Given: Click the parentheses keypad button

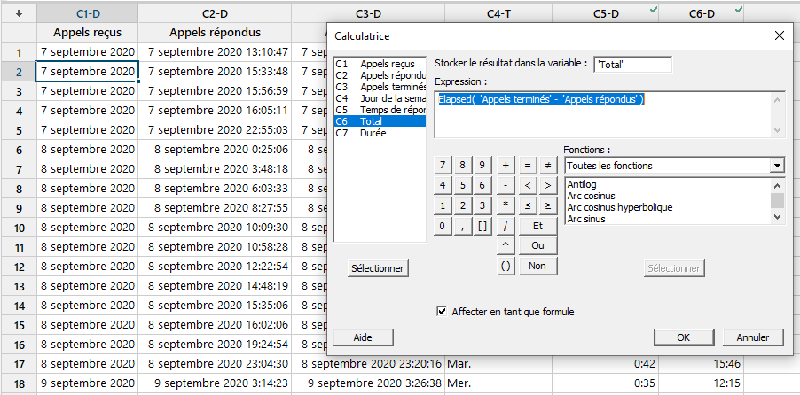Looking at the screenshot, I should [506, 266].
